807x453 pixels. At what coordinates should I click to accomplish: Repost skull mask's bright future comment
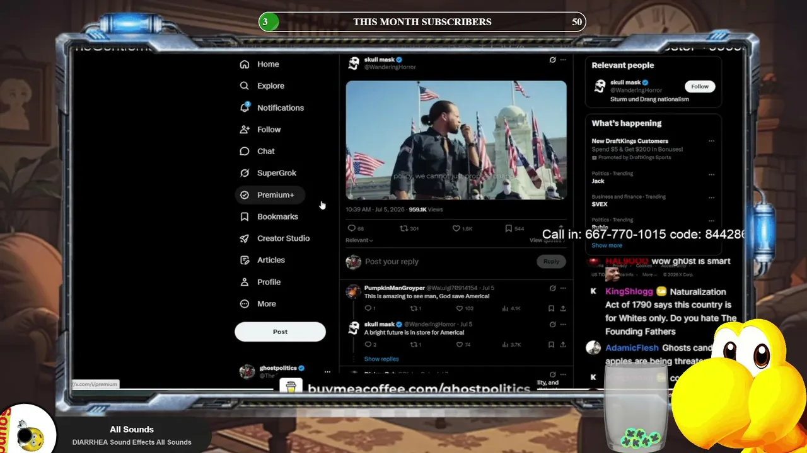pos(415,345)
